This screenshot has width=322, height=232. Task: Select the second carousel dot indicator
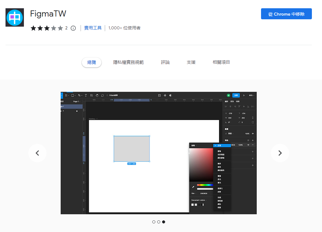159,222
